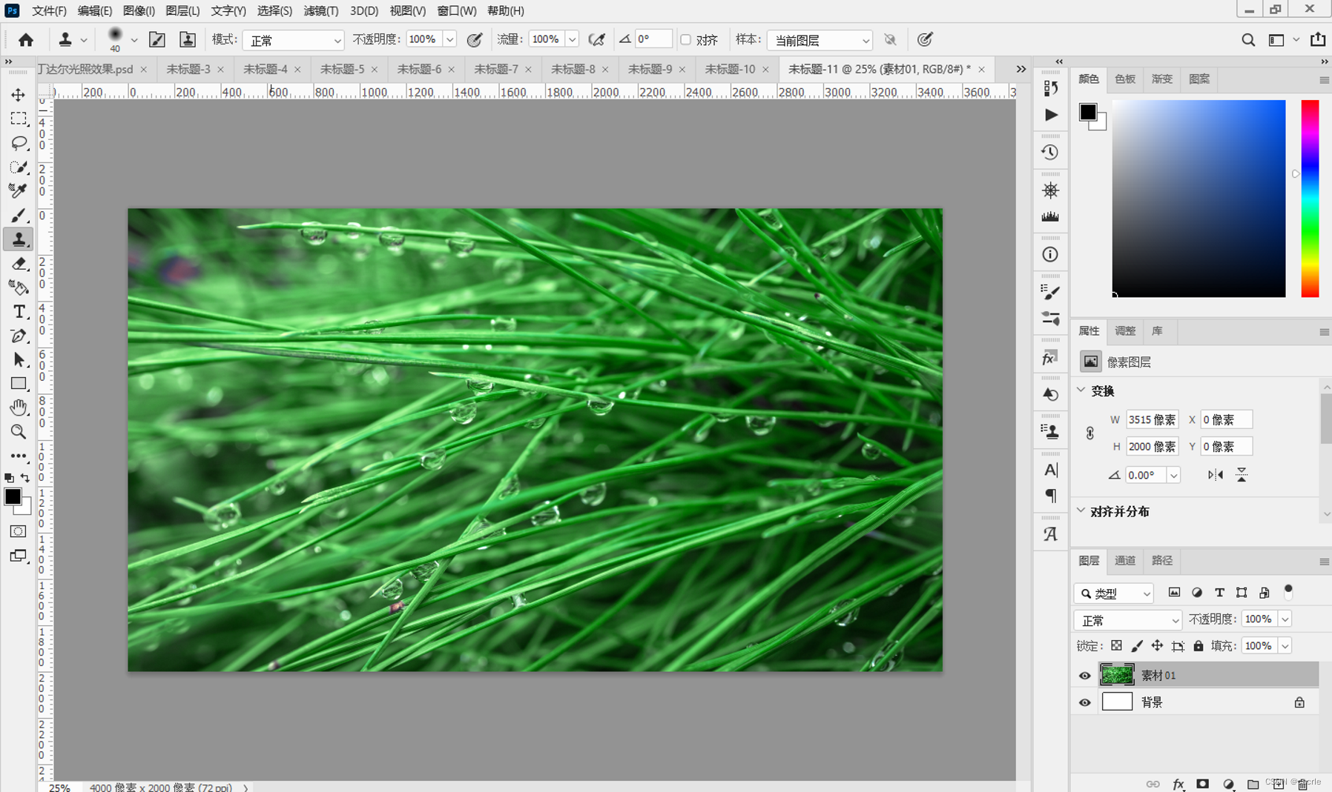
Task: Show more document tabs arrows
Action: click(x=1021, y=69)
